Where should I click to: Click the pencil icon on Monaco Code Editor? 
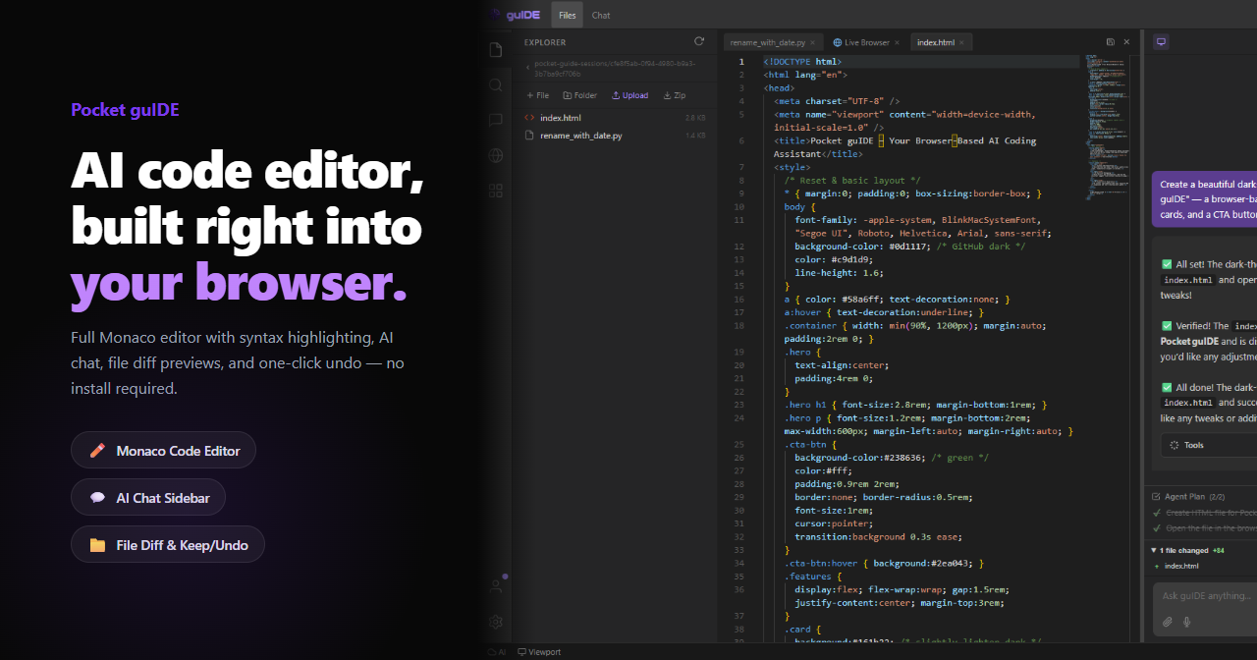tap(97, 451)
